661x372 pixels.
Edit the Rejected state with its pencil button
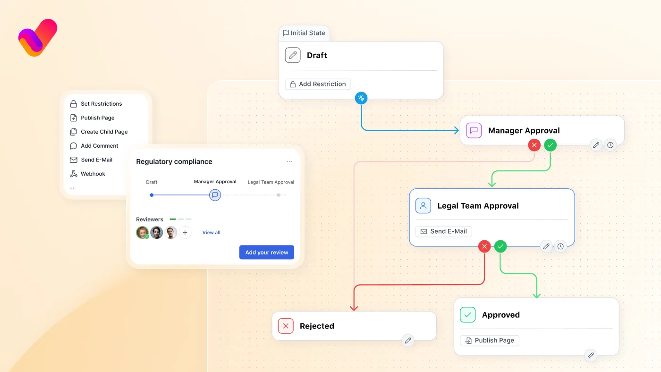coord(408,340)
